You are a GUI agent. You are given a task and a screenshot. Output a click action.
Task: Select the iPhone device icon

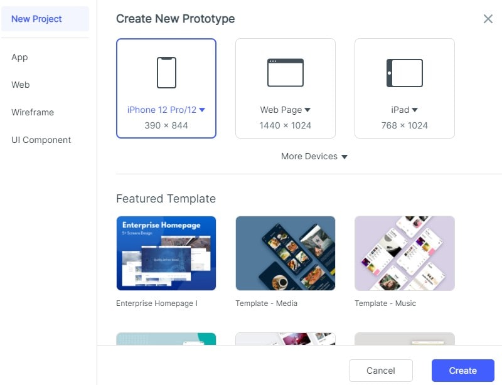coord(166,73)
